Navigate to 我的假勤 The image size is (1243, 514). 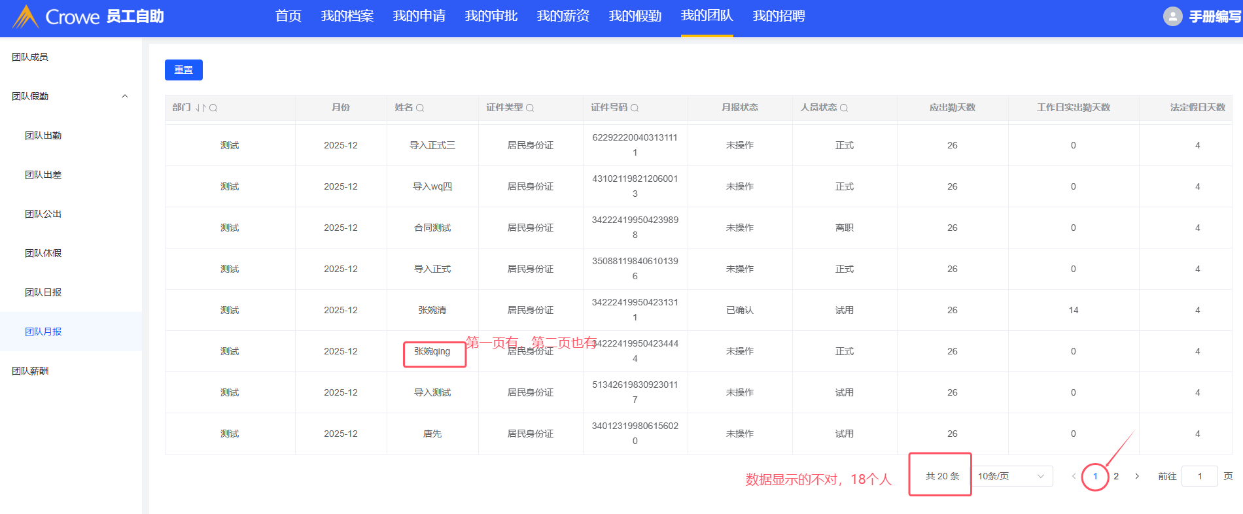635,16
